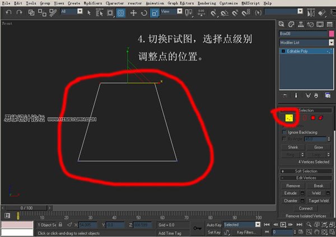Select the Polygon sub-object level icon

pos(313,118)
